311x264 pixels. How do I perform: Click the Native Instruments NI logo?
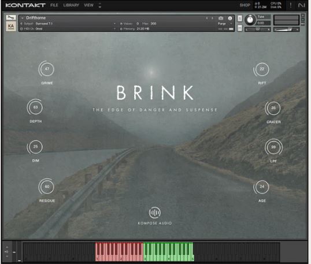(x=301, y=5)
